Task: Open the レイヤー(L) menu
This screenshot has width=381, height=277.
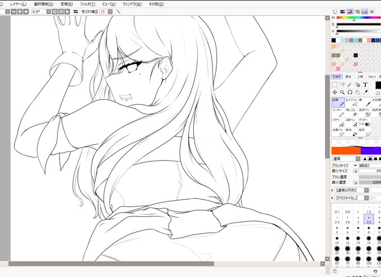Action: pyautogui.click(x=18, y=4)
